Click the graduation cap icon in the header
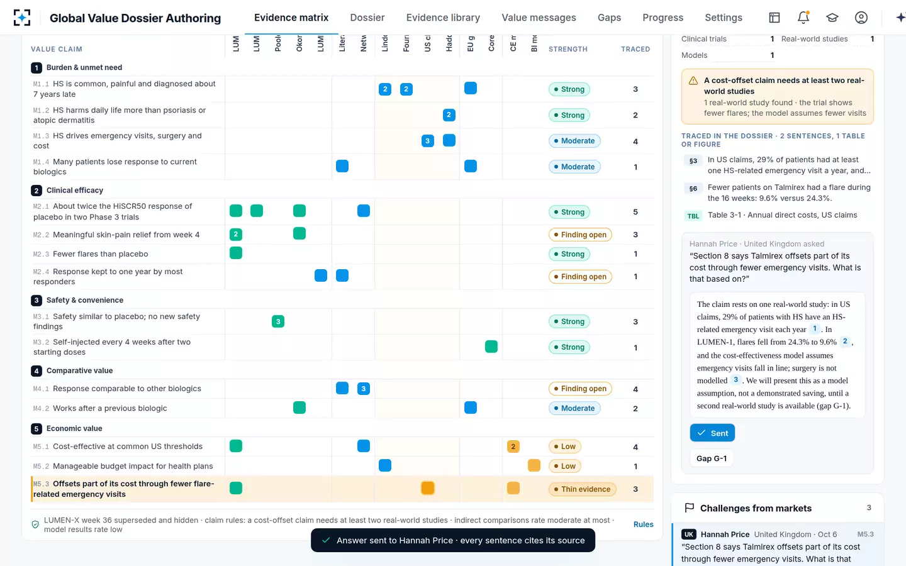Image resolution: width=906 pixels, height=566 pixels. click(x=832, y=18)
